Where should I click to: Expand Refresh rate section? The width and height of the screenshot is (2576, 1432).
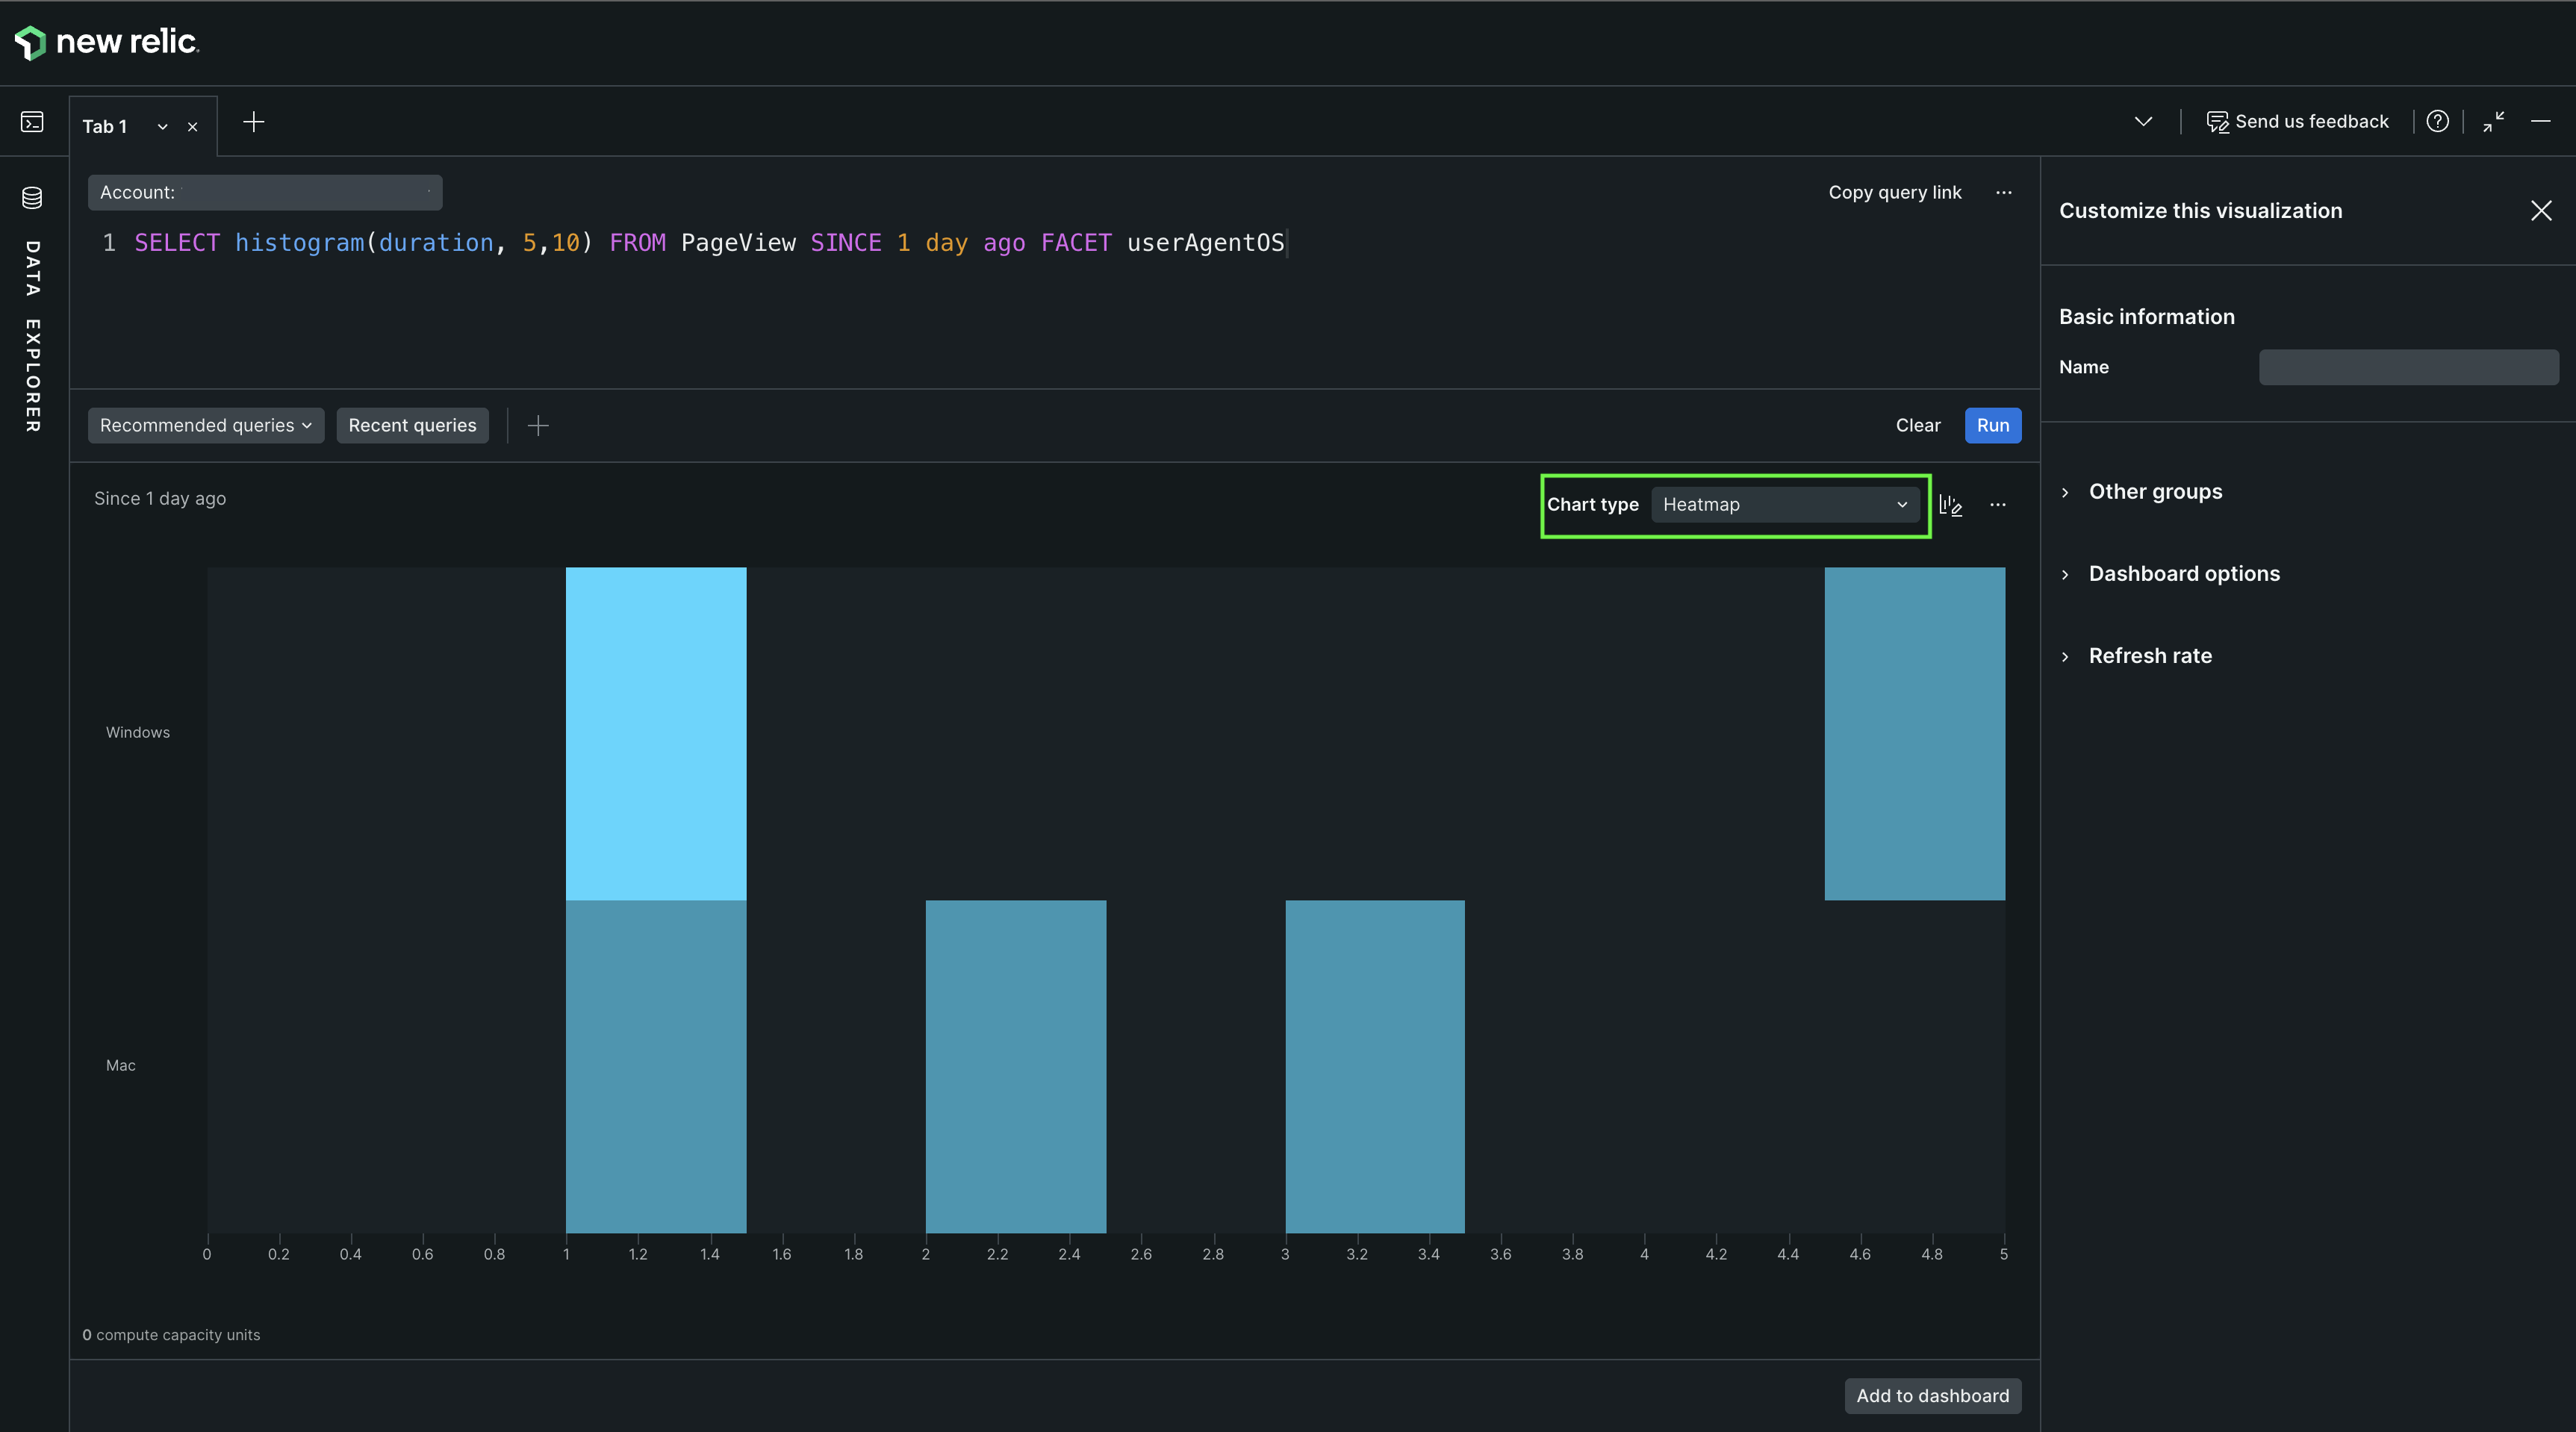2135,656
